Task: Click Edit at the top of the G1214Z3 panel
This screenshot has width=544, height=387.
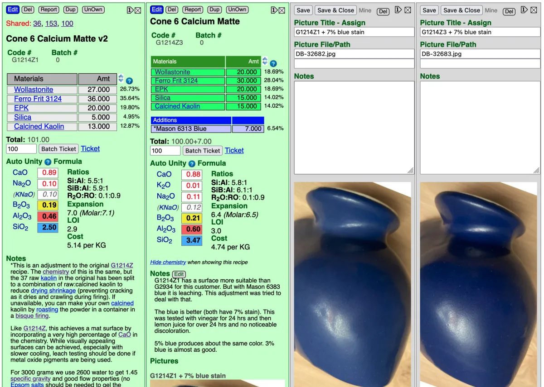Action: point(157,10)
